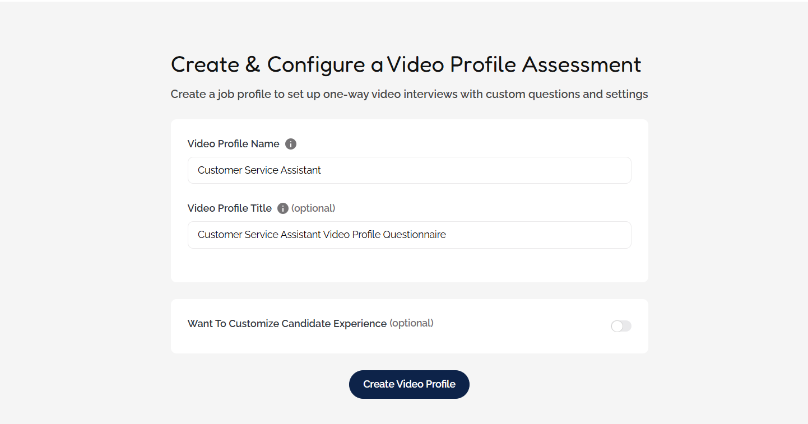Click the word "Assessment" in the page heading
Image resolution: width=808 pixels, height=424 pixels.
click(x=582, y=65)
